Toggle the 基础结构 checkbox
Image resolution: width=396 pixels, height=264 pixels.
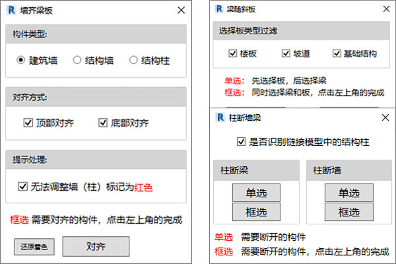338,53
